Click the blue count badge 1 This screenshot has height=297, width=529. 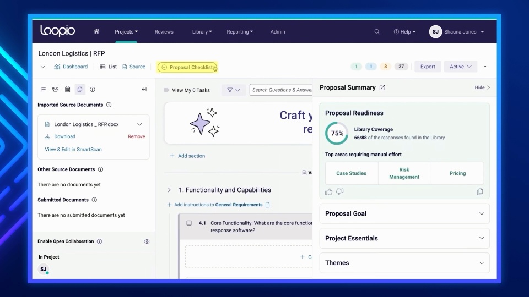[x=371, y=67]
